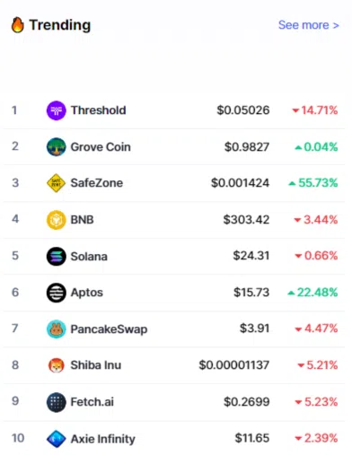352x455 pixels.
Task: Click the Trending flame icon
Action: [17, 24]
